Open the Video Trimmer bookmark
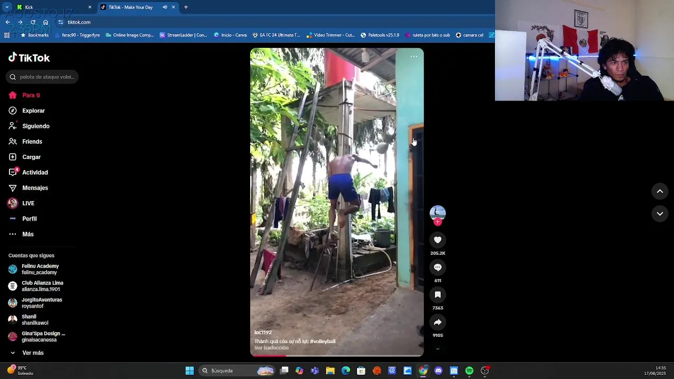 click(x=331, y=35)
